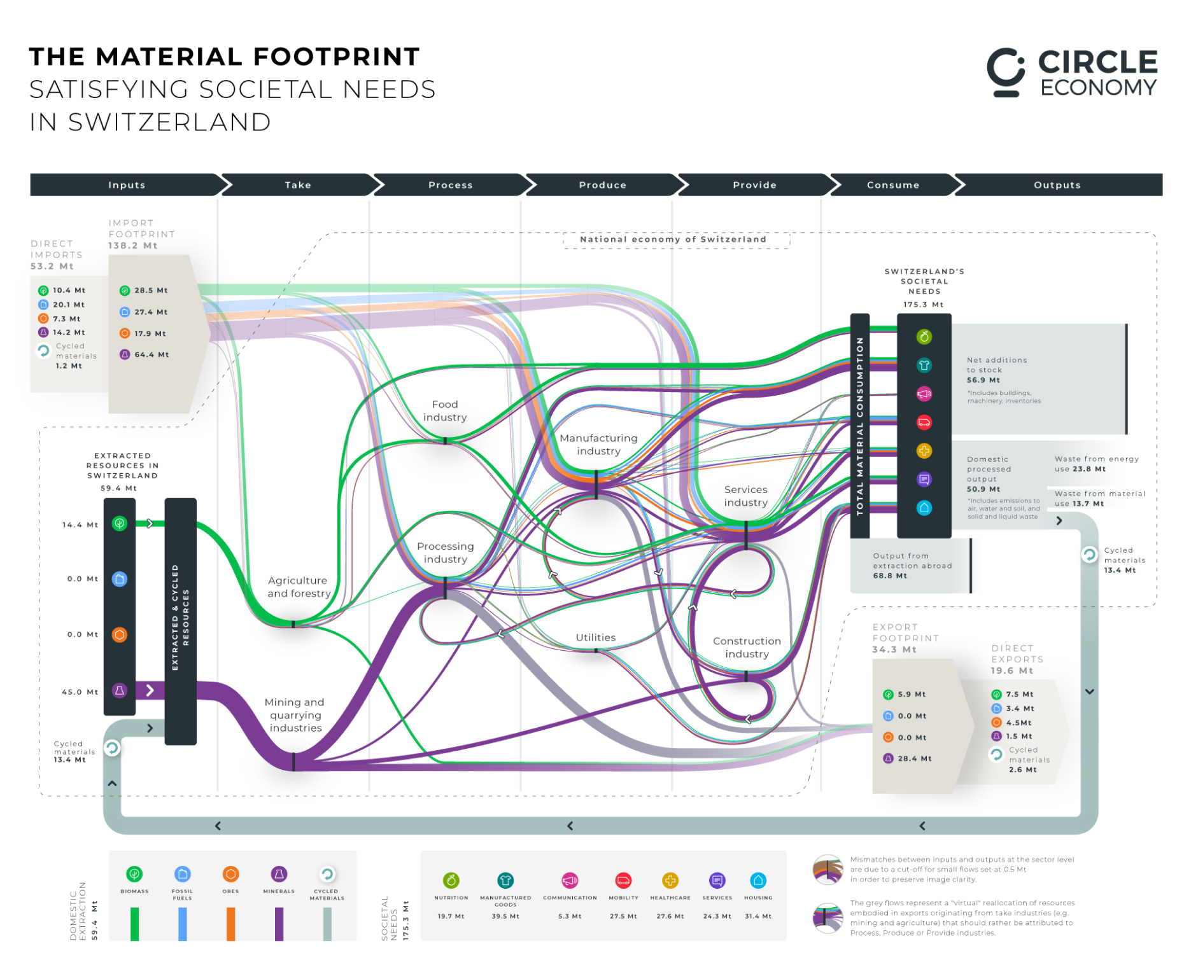
Task: Click the Extracted & Cycled Resources vertical bar
Action: coord(180,622)
